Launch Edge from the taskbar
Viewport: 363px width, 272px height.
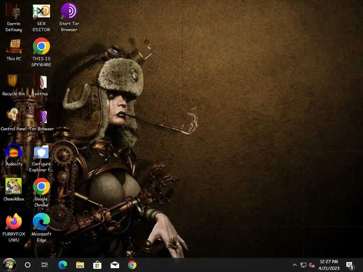pyautogui.click(x=62, y=265)
